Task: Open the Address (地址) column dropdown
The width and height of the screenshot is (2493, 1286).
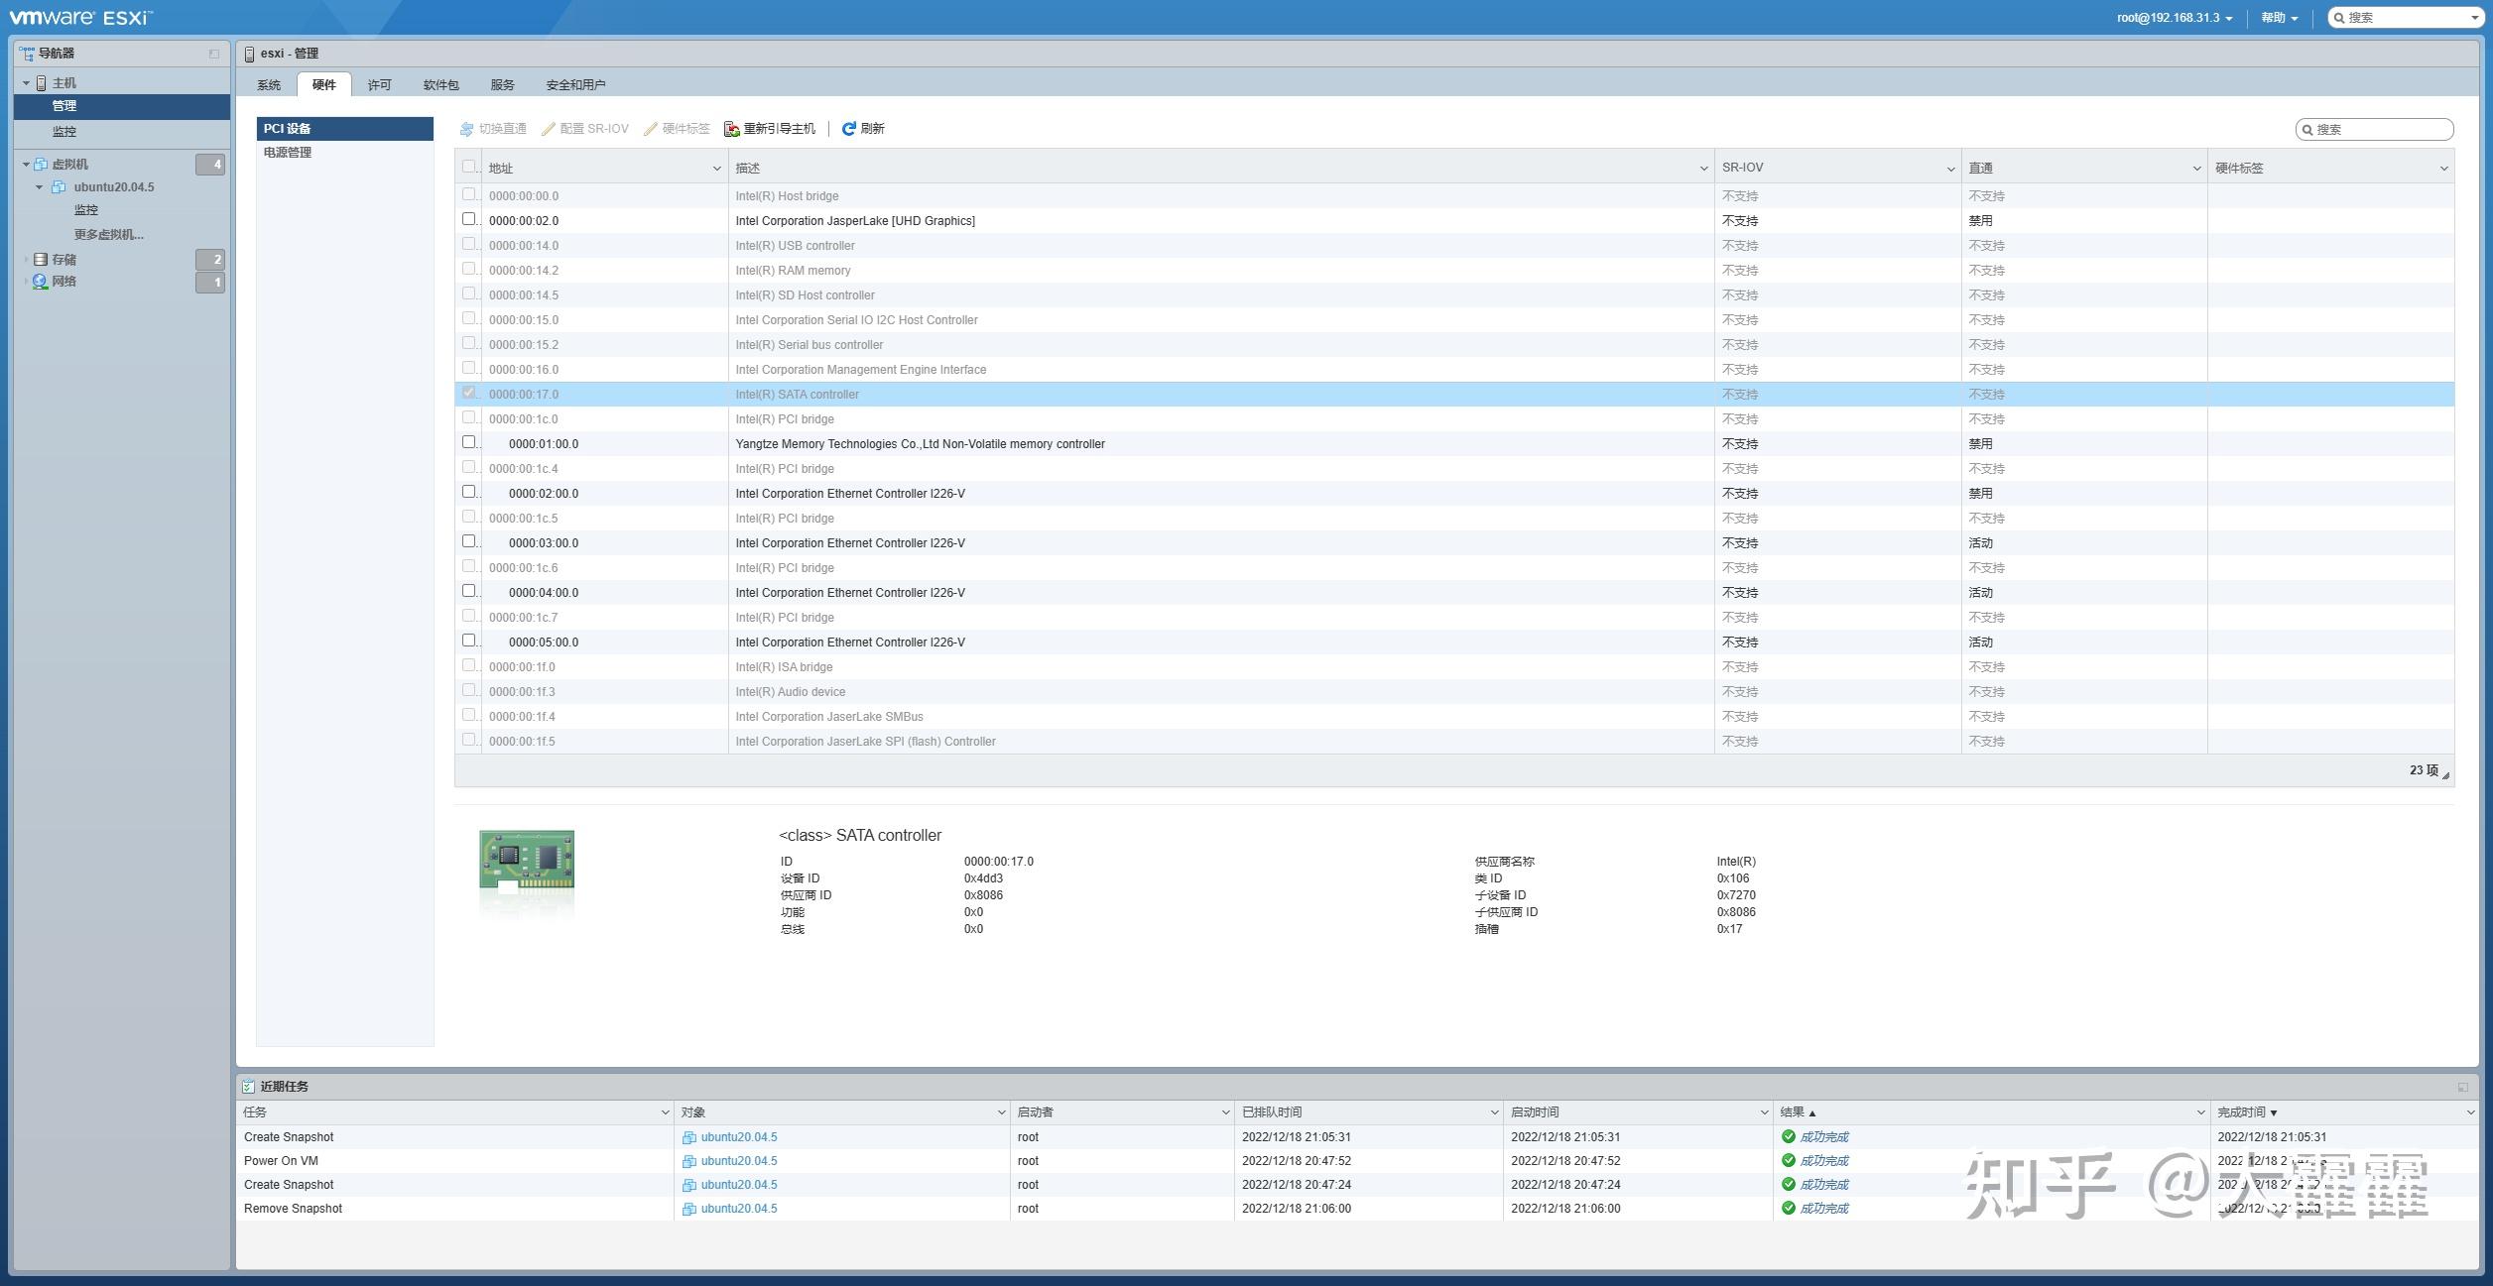Action: (x=716, y=169)
